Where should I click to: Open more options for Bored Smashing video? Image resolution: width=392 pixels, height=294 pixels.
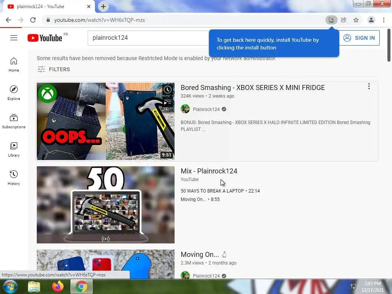(x=369, y=86)
